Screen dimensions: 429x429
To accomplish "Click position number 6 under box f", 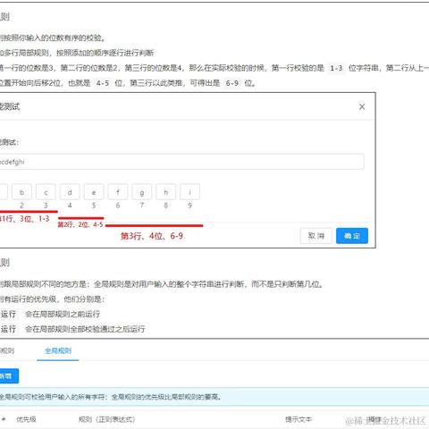I will 118,206.
